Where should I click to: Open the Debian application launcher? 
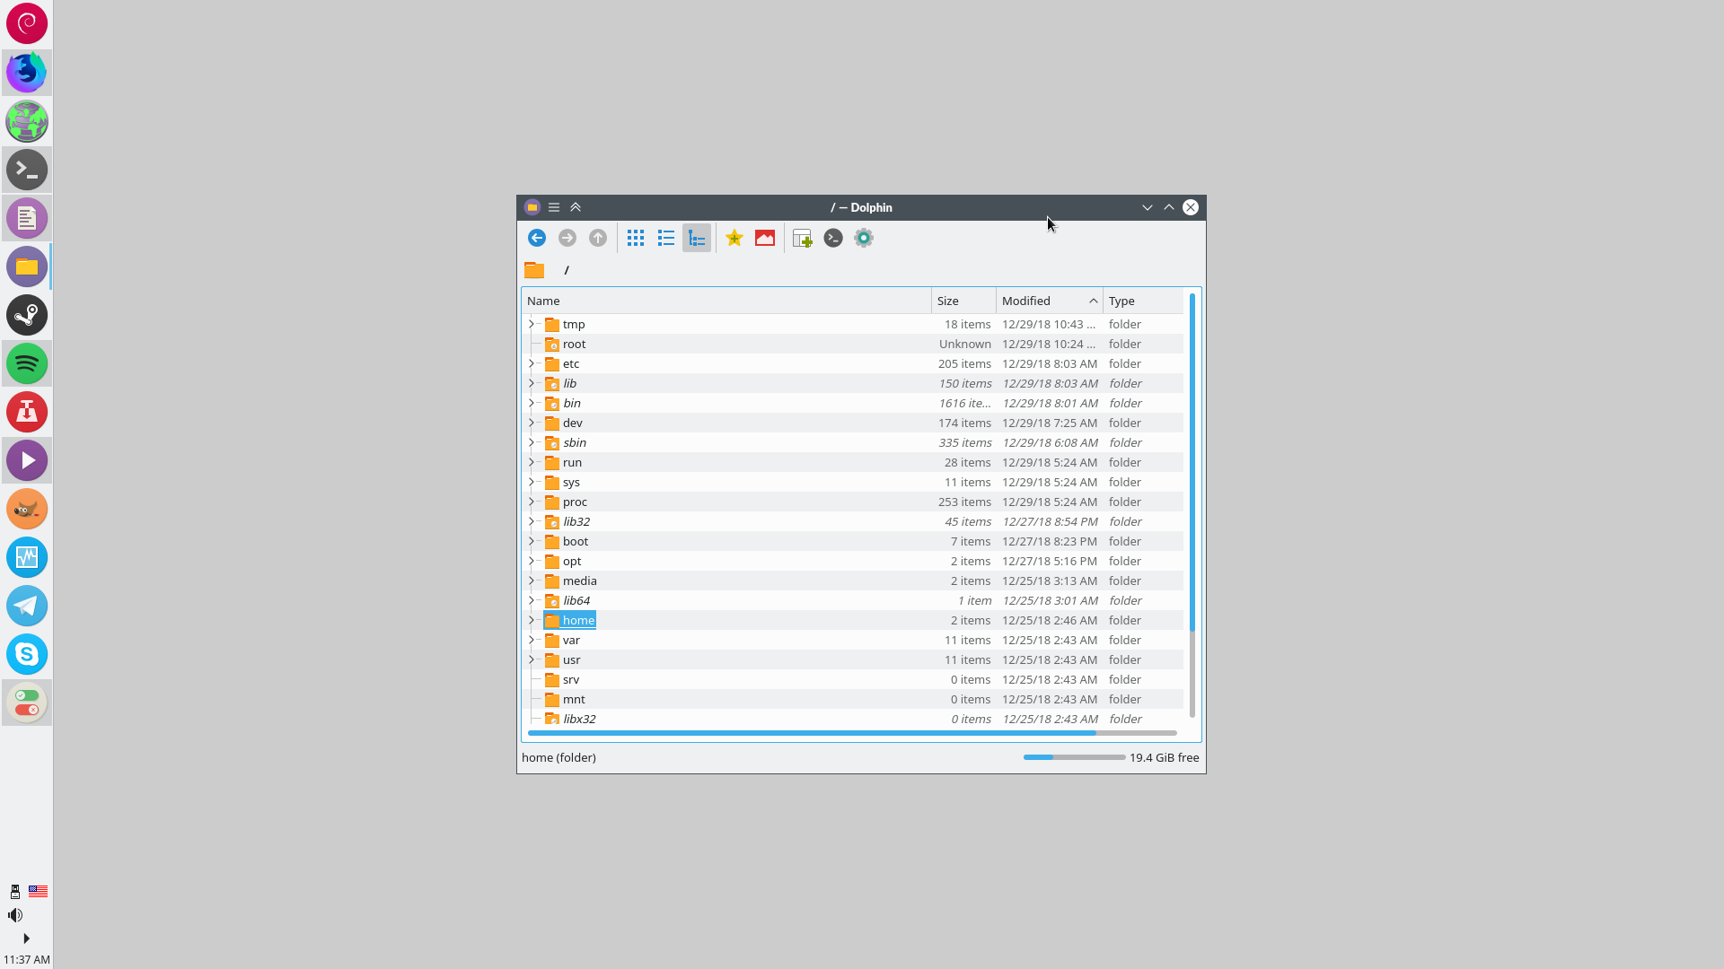tap(27, 23)
